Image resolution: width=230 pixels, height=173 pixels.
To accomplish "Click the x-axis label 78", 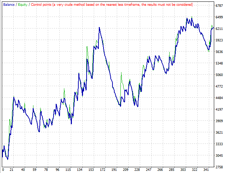I will pyautogui.click(x=46, y=170).
